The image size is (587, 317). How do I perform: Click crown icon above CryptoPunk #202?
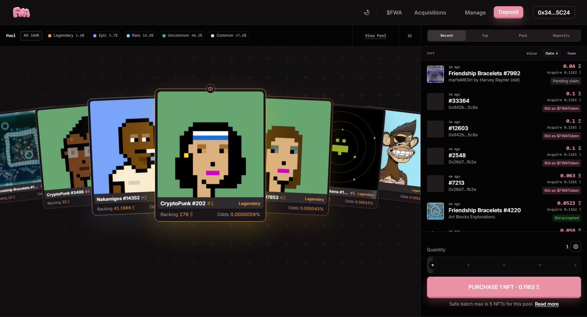tap(210, 89)
